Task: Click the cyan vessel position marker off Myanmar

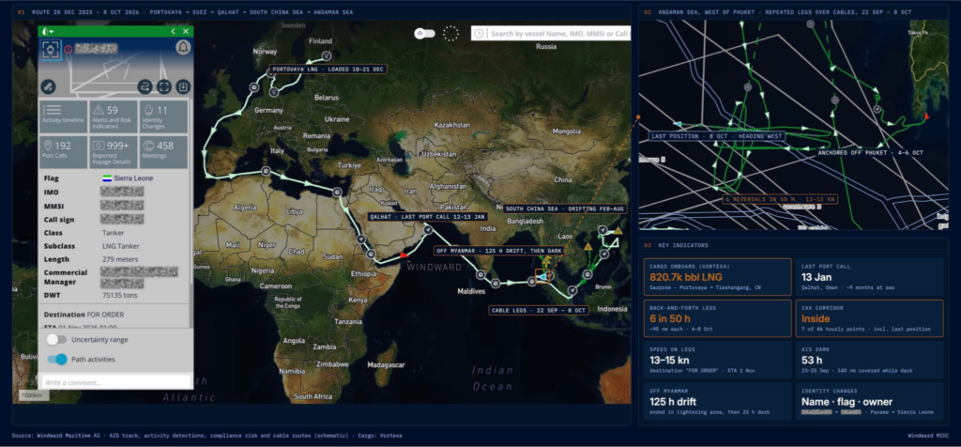Action: click(x=542, y=278)
